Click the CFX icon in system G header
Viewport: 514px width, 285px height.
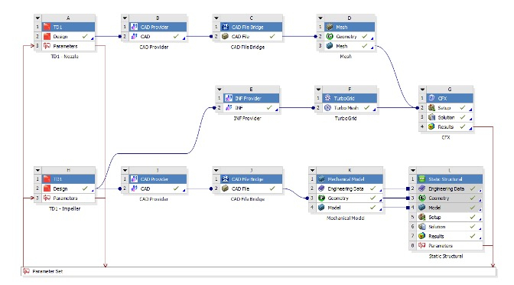pyautogui.click(x=431, y=98)
